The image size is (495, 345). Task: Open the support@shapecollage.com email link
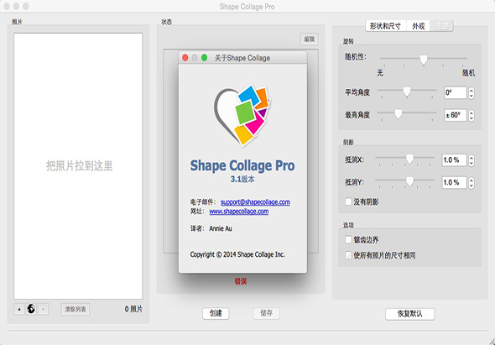(255, 202)
